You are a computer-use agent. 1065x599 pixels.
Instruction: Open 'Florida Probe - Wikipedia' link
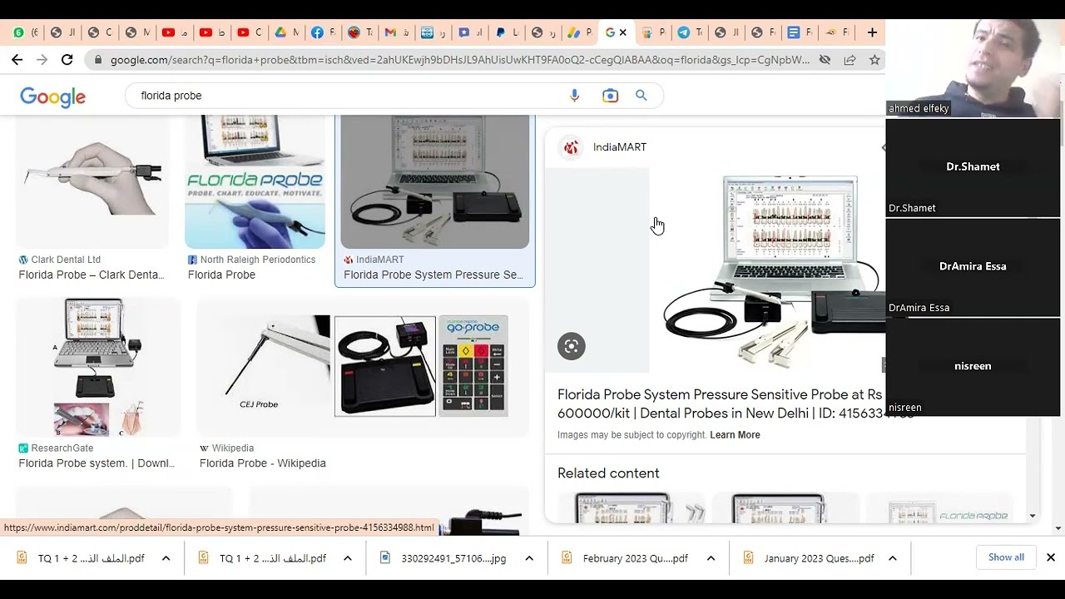(263, 463)
